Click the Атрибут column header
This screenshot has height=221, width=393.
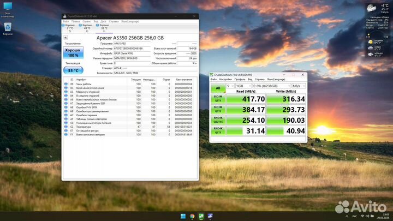pyautogui.click(x=81, y=80)
